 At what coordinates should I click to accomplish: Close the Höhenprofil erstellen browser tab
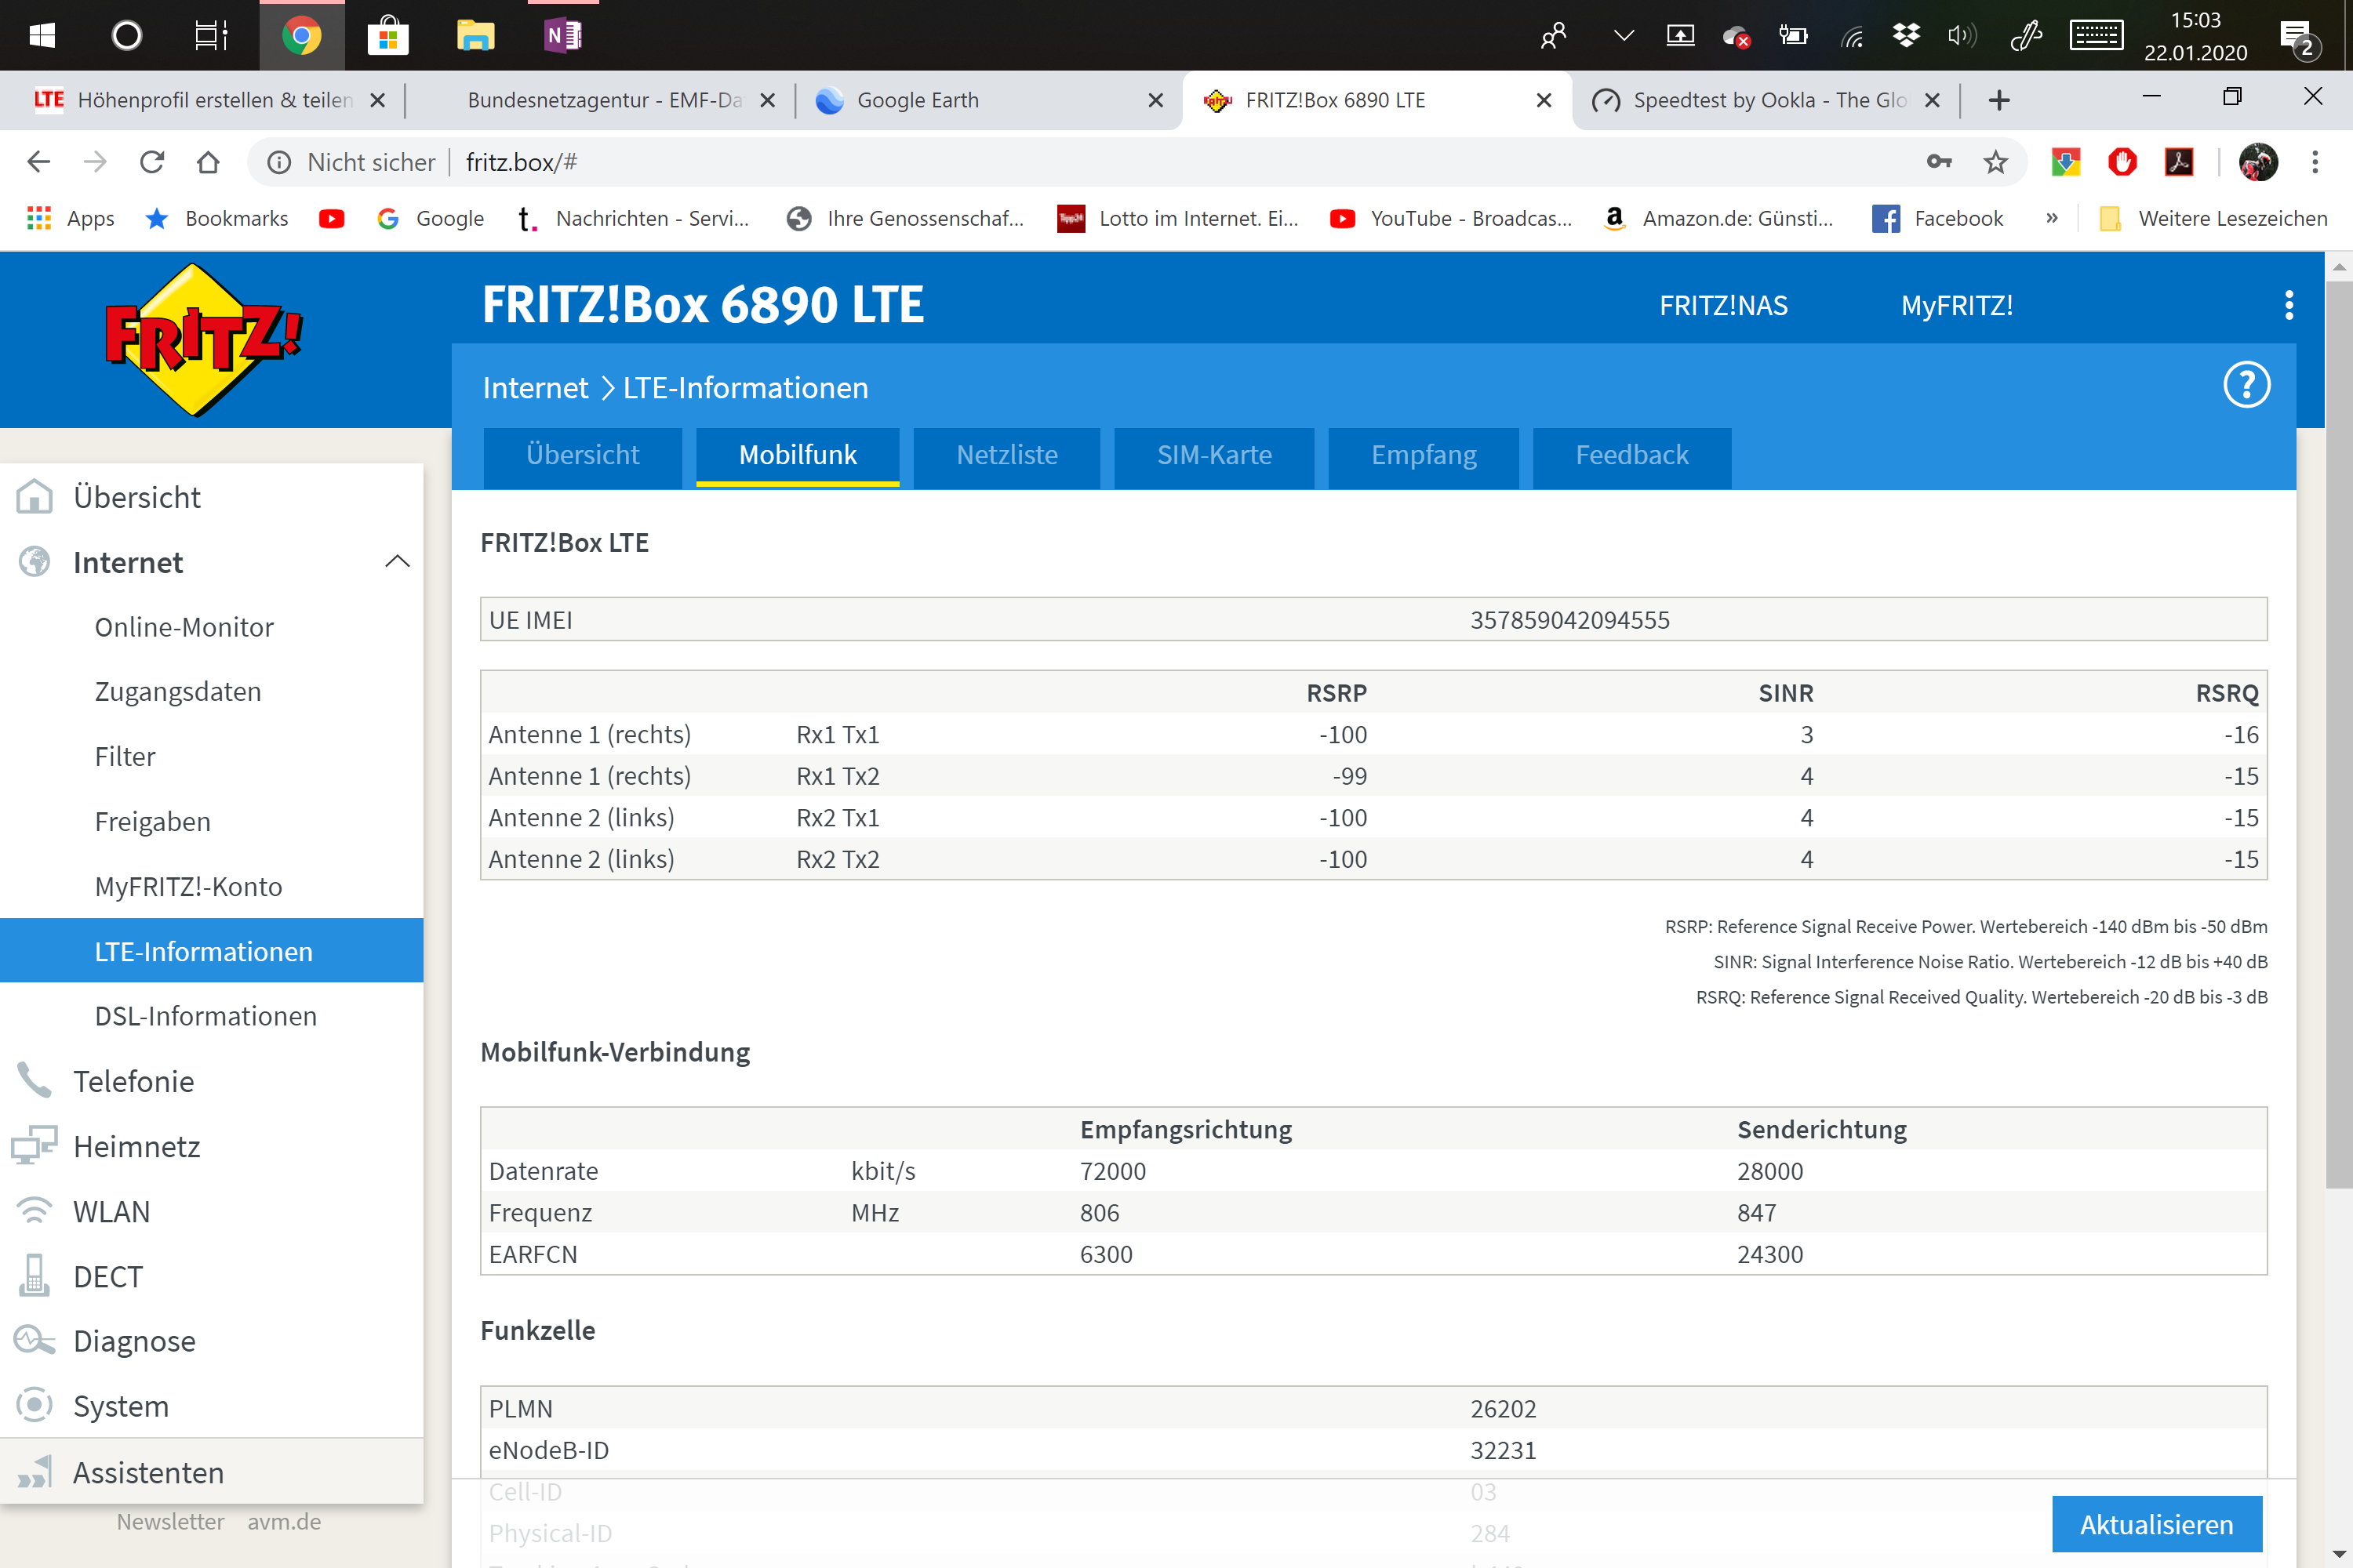pyautogui.click(x=377, y=100)
